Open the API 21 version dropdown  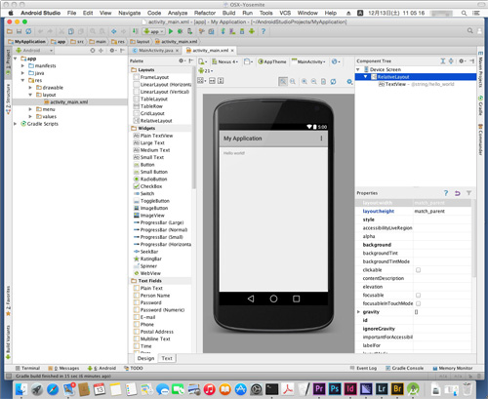click(206, 70)
